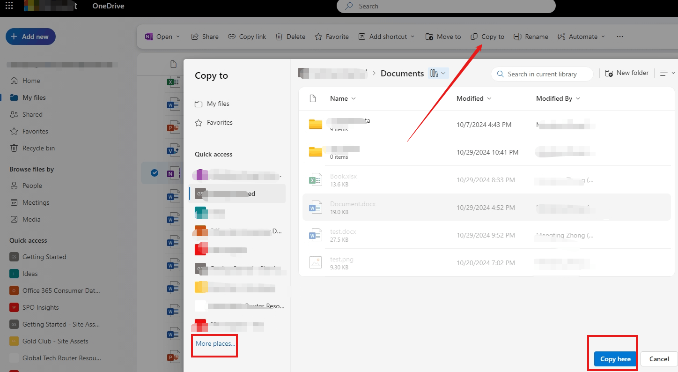The width and height of the screenshot is (678, 372).
Task: Click the Delete icon in the toolbar
Action: point(290,36)
